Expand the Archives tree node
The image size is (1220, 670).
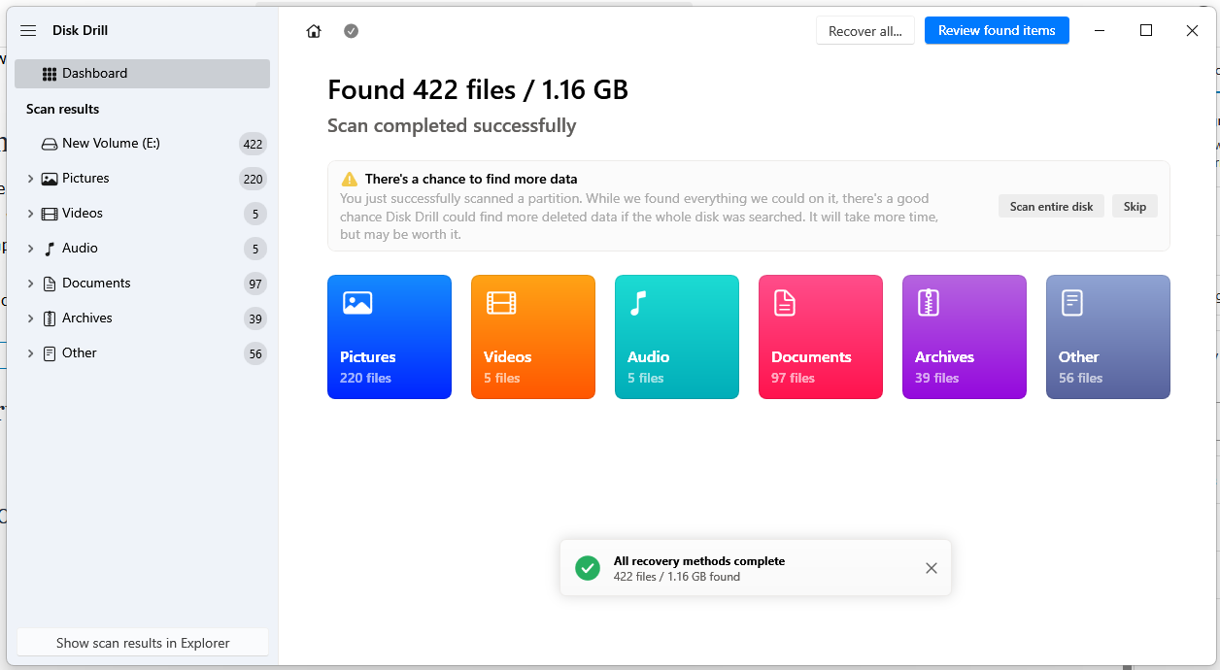(x=31, y=318)
